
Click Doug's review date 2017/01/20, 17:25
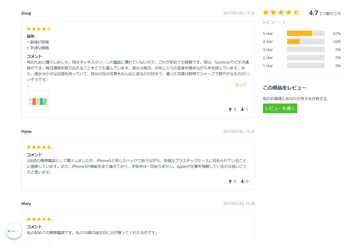pyautogui.click(x=239, y=13)
